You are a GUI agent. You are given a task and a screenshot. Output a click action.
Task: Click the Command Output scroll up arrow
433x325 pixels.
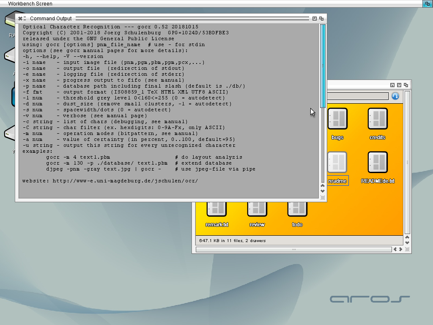coord(323,186)
